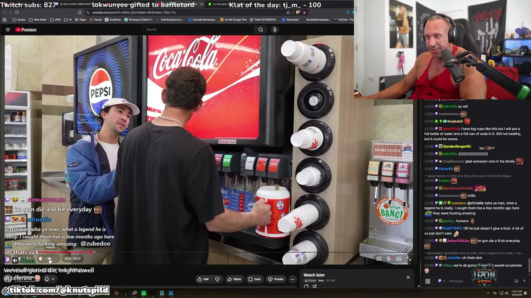
Task: Click chat username Onadiscount
Action: (453, 161)
